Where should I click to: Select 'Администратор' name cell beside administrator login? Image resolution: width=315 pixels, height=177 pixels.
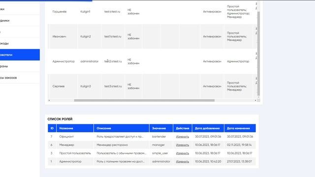[63, 61]
